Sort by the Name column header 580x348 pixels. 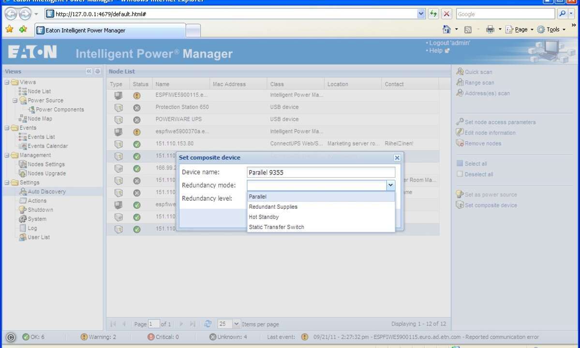181,84
